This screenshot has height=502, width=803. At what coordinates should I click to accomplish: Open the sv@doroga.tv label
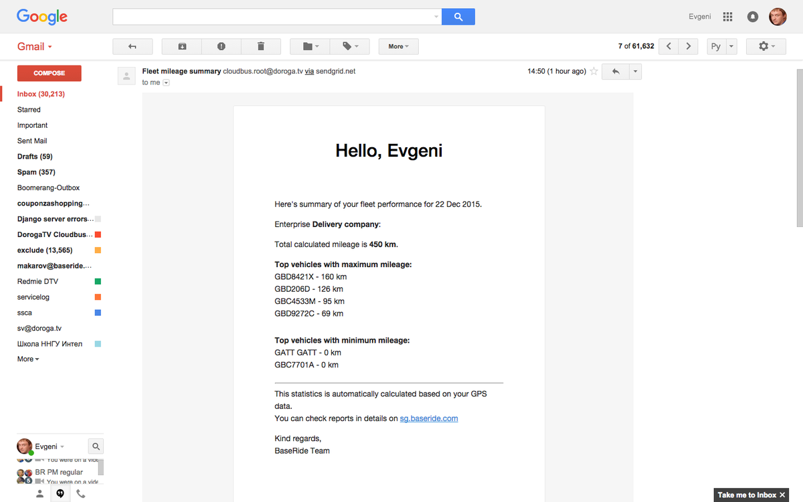[x=39, y=329]
